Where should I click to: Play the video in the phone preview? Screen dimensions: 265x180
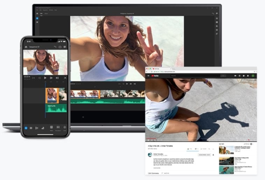click(45, 78)
